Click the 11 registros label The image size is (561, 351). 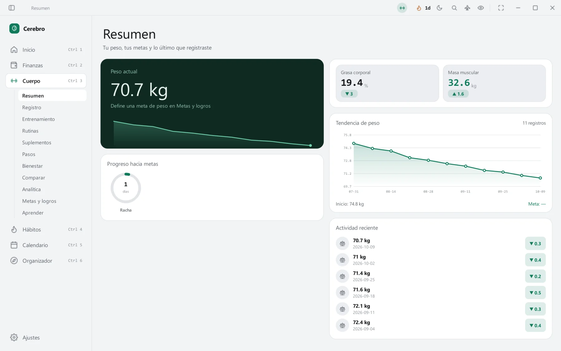coord(534,123)
